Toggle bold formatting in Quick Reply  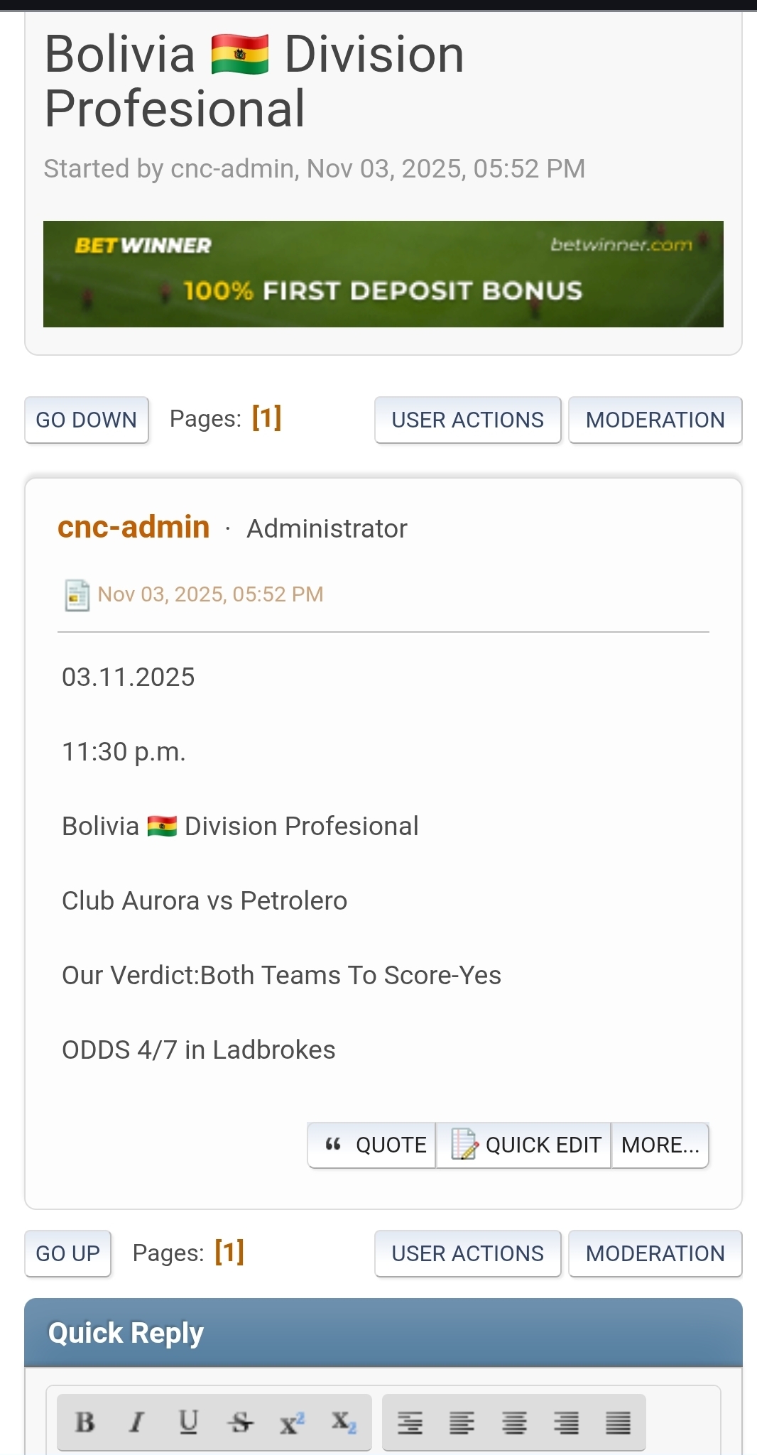pyautogui.click(x=85, y=1422)
